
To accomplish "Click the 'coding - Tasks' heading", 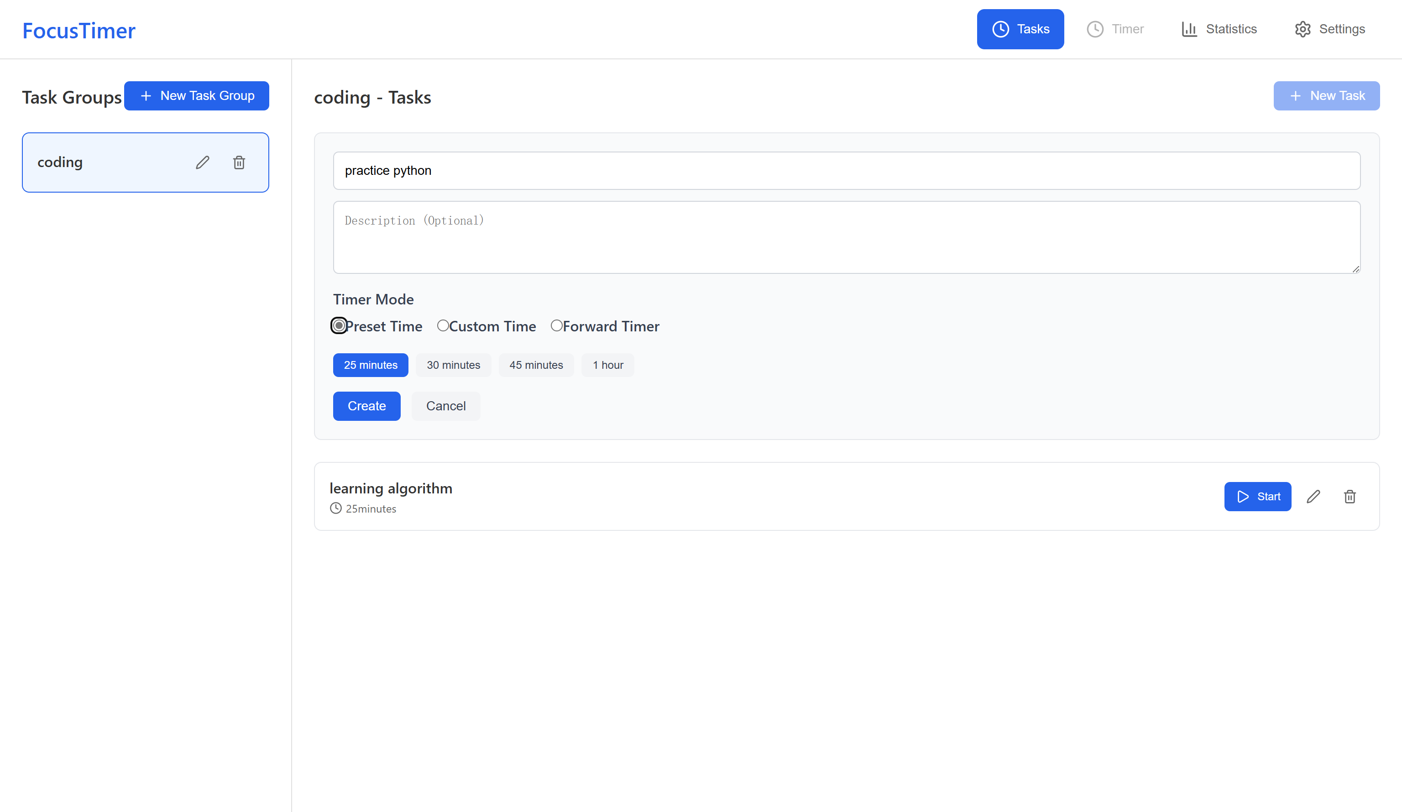I will click(x=373, y=97).
